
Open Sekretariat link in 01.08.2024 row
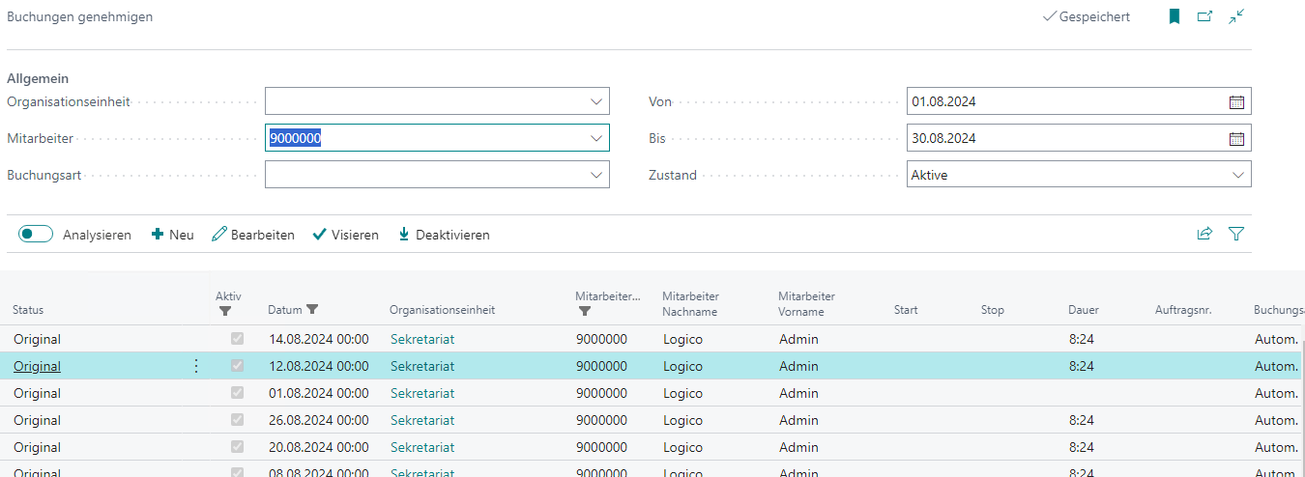422,393
